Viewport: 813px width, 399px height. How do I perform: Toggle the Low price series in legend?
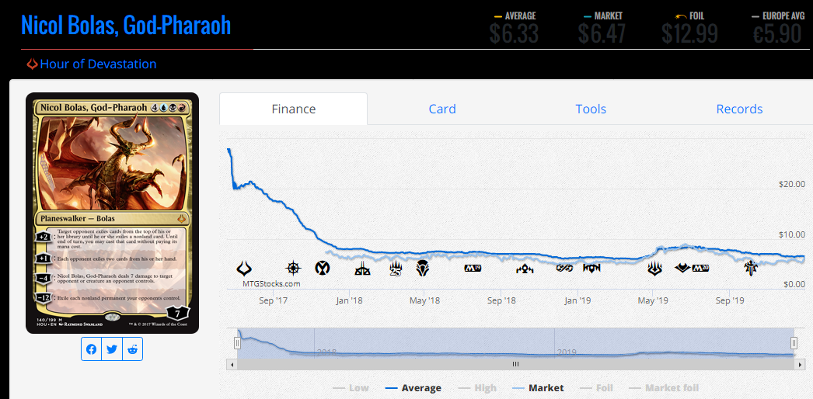coord(351,387)
